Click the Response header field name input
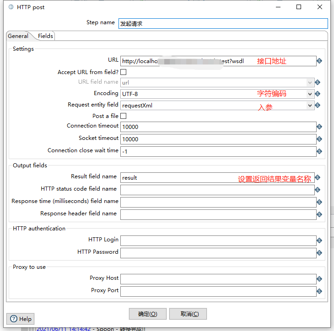The height and width of the screenshot is (331, 334). (x=218, y=214)
